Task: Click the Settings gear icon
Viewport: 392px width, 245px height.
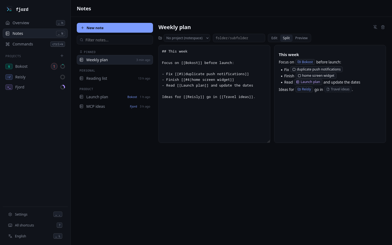Action: click(x=10, y=215)
